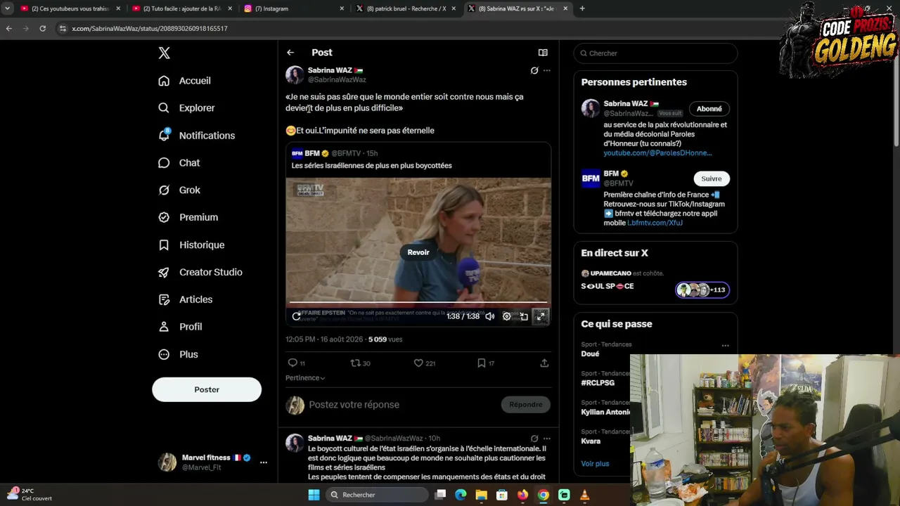900x506 pixels.
Task: Join SOUL SPACE live listeners +113
Action: [702, 290]
